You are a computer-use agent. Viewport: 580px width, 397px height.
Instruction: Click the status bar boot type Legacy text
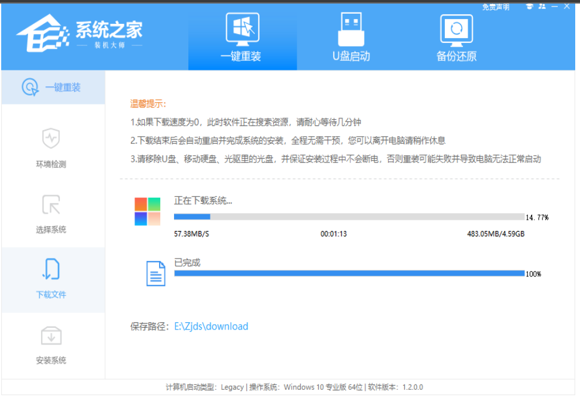204,387
